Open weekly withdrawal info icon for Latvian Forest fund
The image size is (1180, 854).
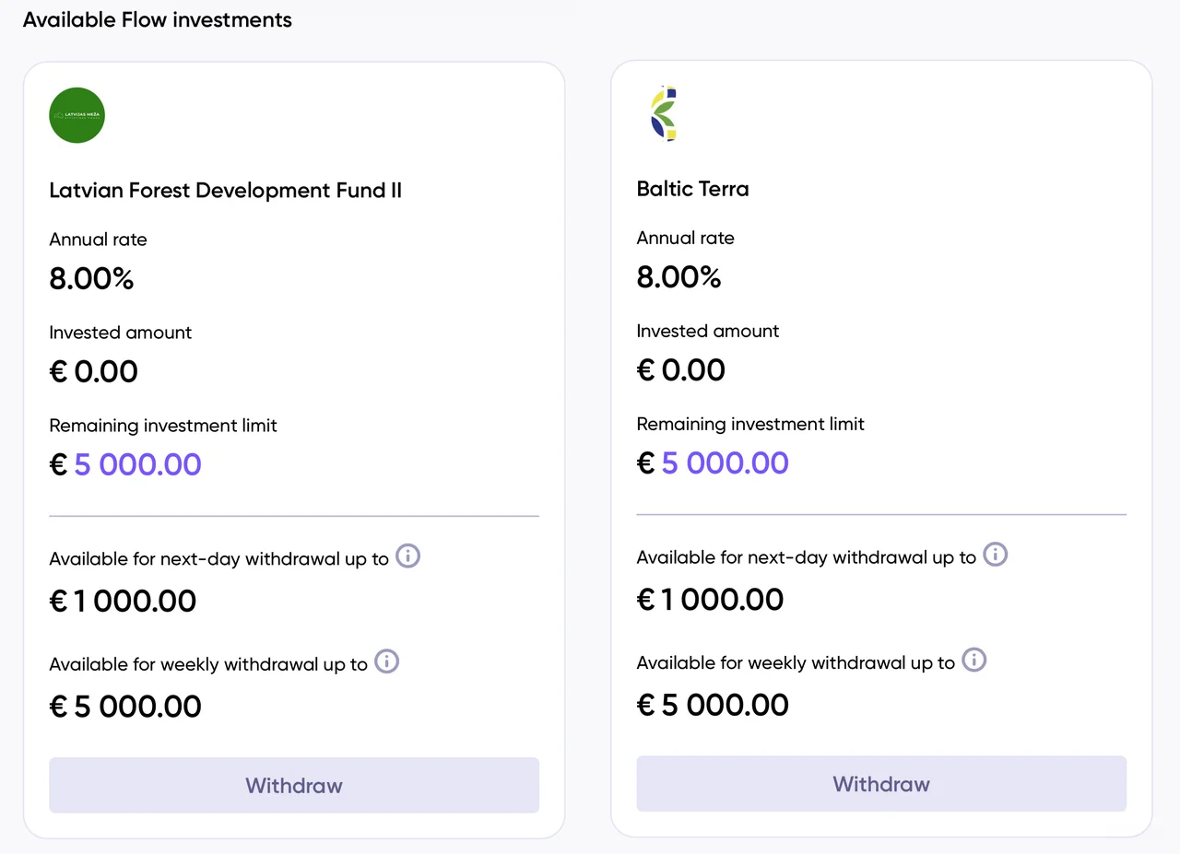coord(387,661)
